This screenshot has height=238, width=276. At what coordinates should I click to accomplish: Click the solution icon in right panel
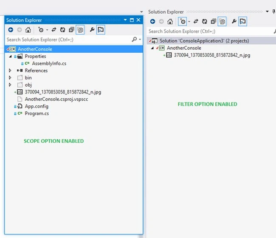[155, 41]
